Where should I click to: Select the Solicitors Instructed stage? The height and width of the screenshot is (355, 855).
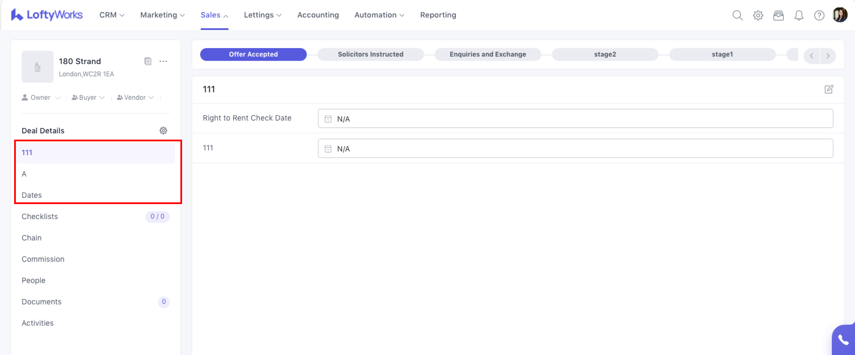click(x=370, y=55)
